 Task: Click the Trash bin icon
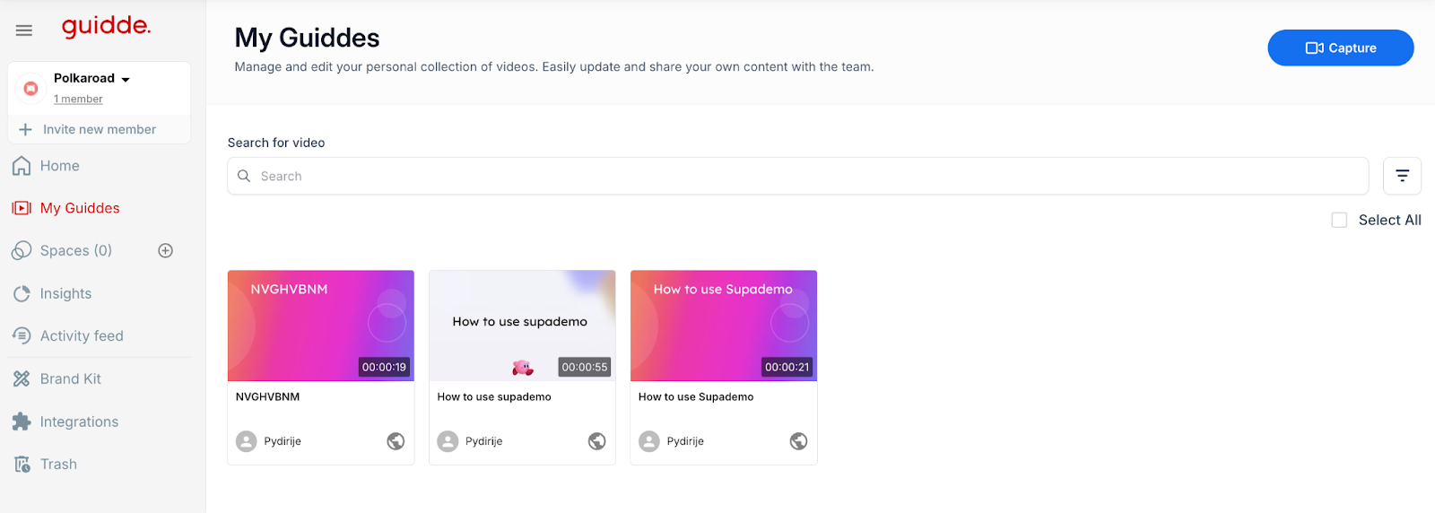[22, 464]
